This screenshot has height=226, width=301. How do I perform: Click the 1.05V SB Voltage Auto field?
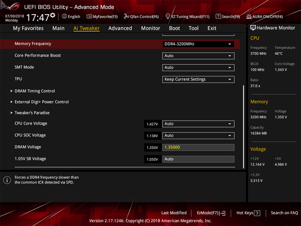tap(198, 159)
